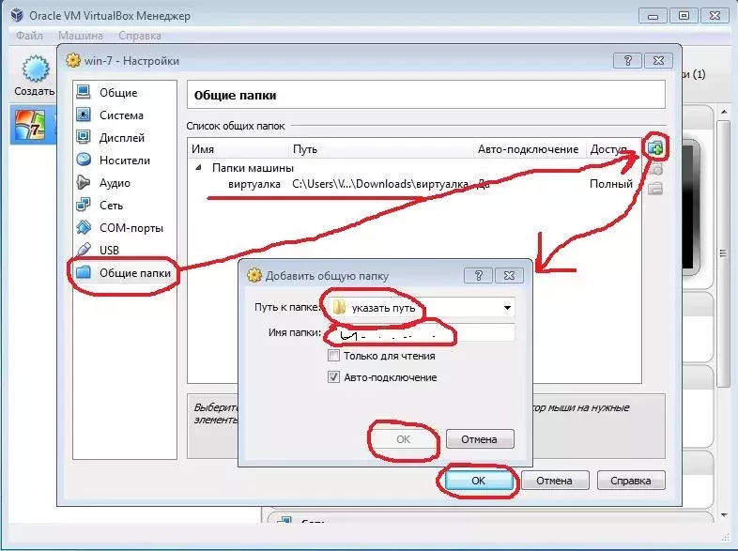Open the Машина menu
This screenshot has height=551, width=738.
pos(81,36)
